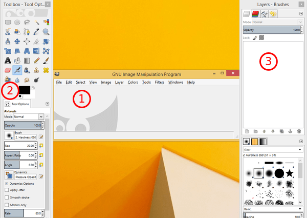Switch to the Patterns tab
307x218 pixels.
tap(254, 142)
